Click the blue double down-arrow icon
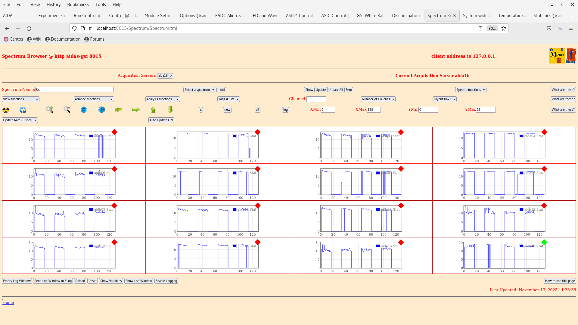578x325 pixels. click(83, 110)
